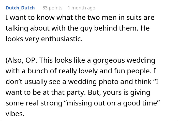Viewport: 178px width, 121px height.
Task: Click the word 'wedding' before 'photo'
Action: [x=82, y=82]
